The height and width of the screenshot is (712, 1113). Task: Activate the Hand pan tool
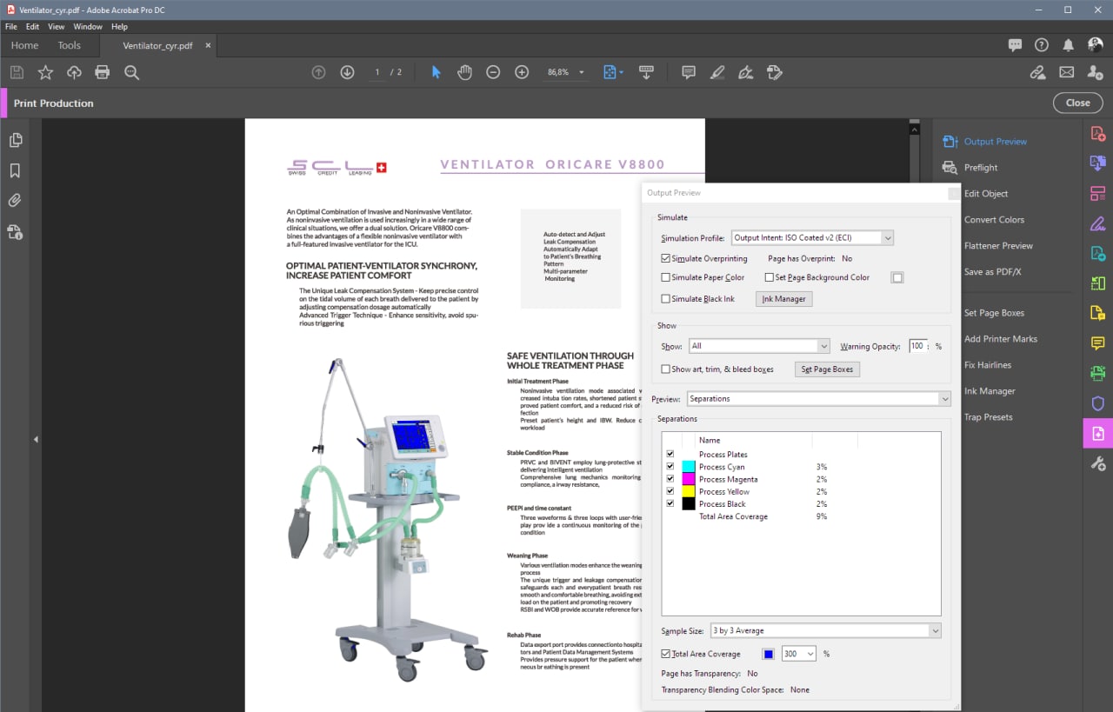[464, 72]
